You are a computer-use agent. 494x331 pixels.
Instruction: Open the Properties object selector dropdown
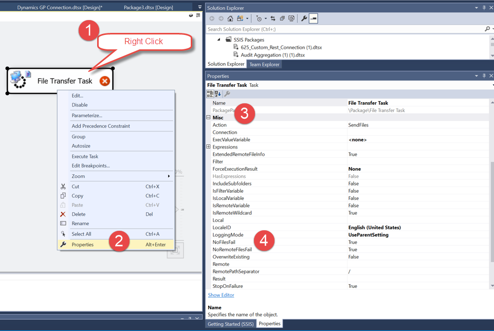[x=491, y=85]
